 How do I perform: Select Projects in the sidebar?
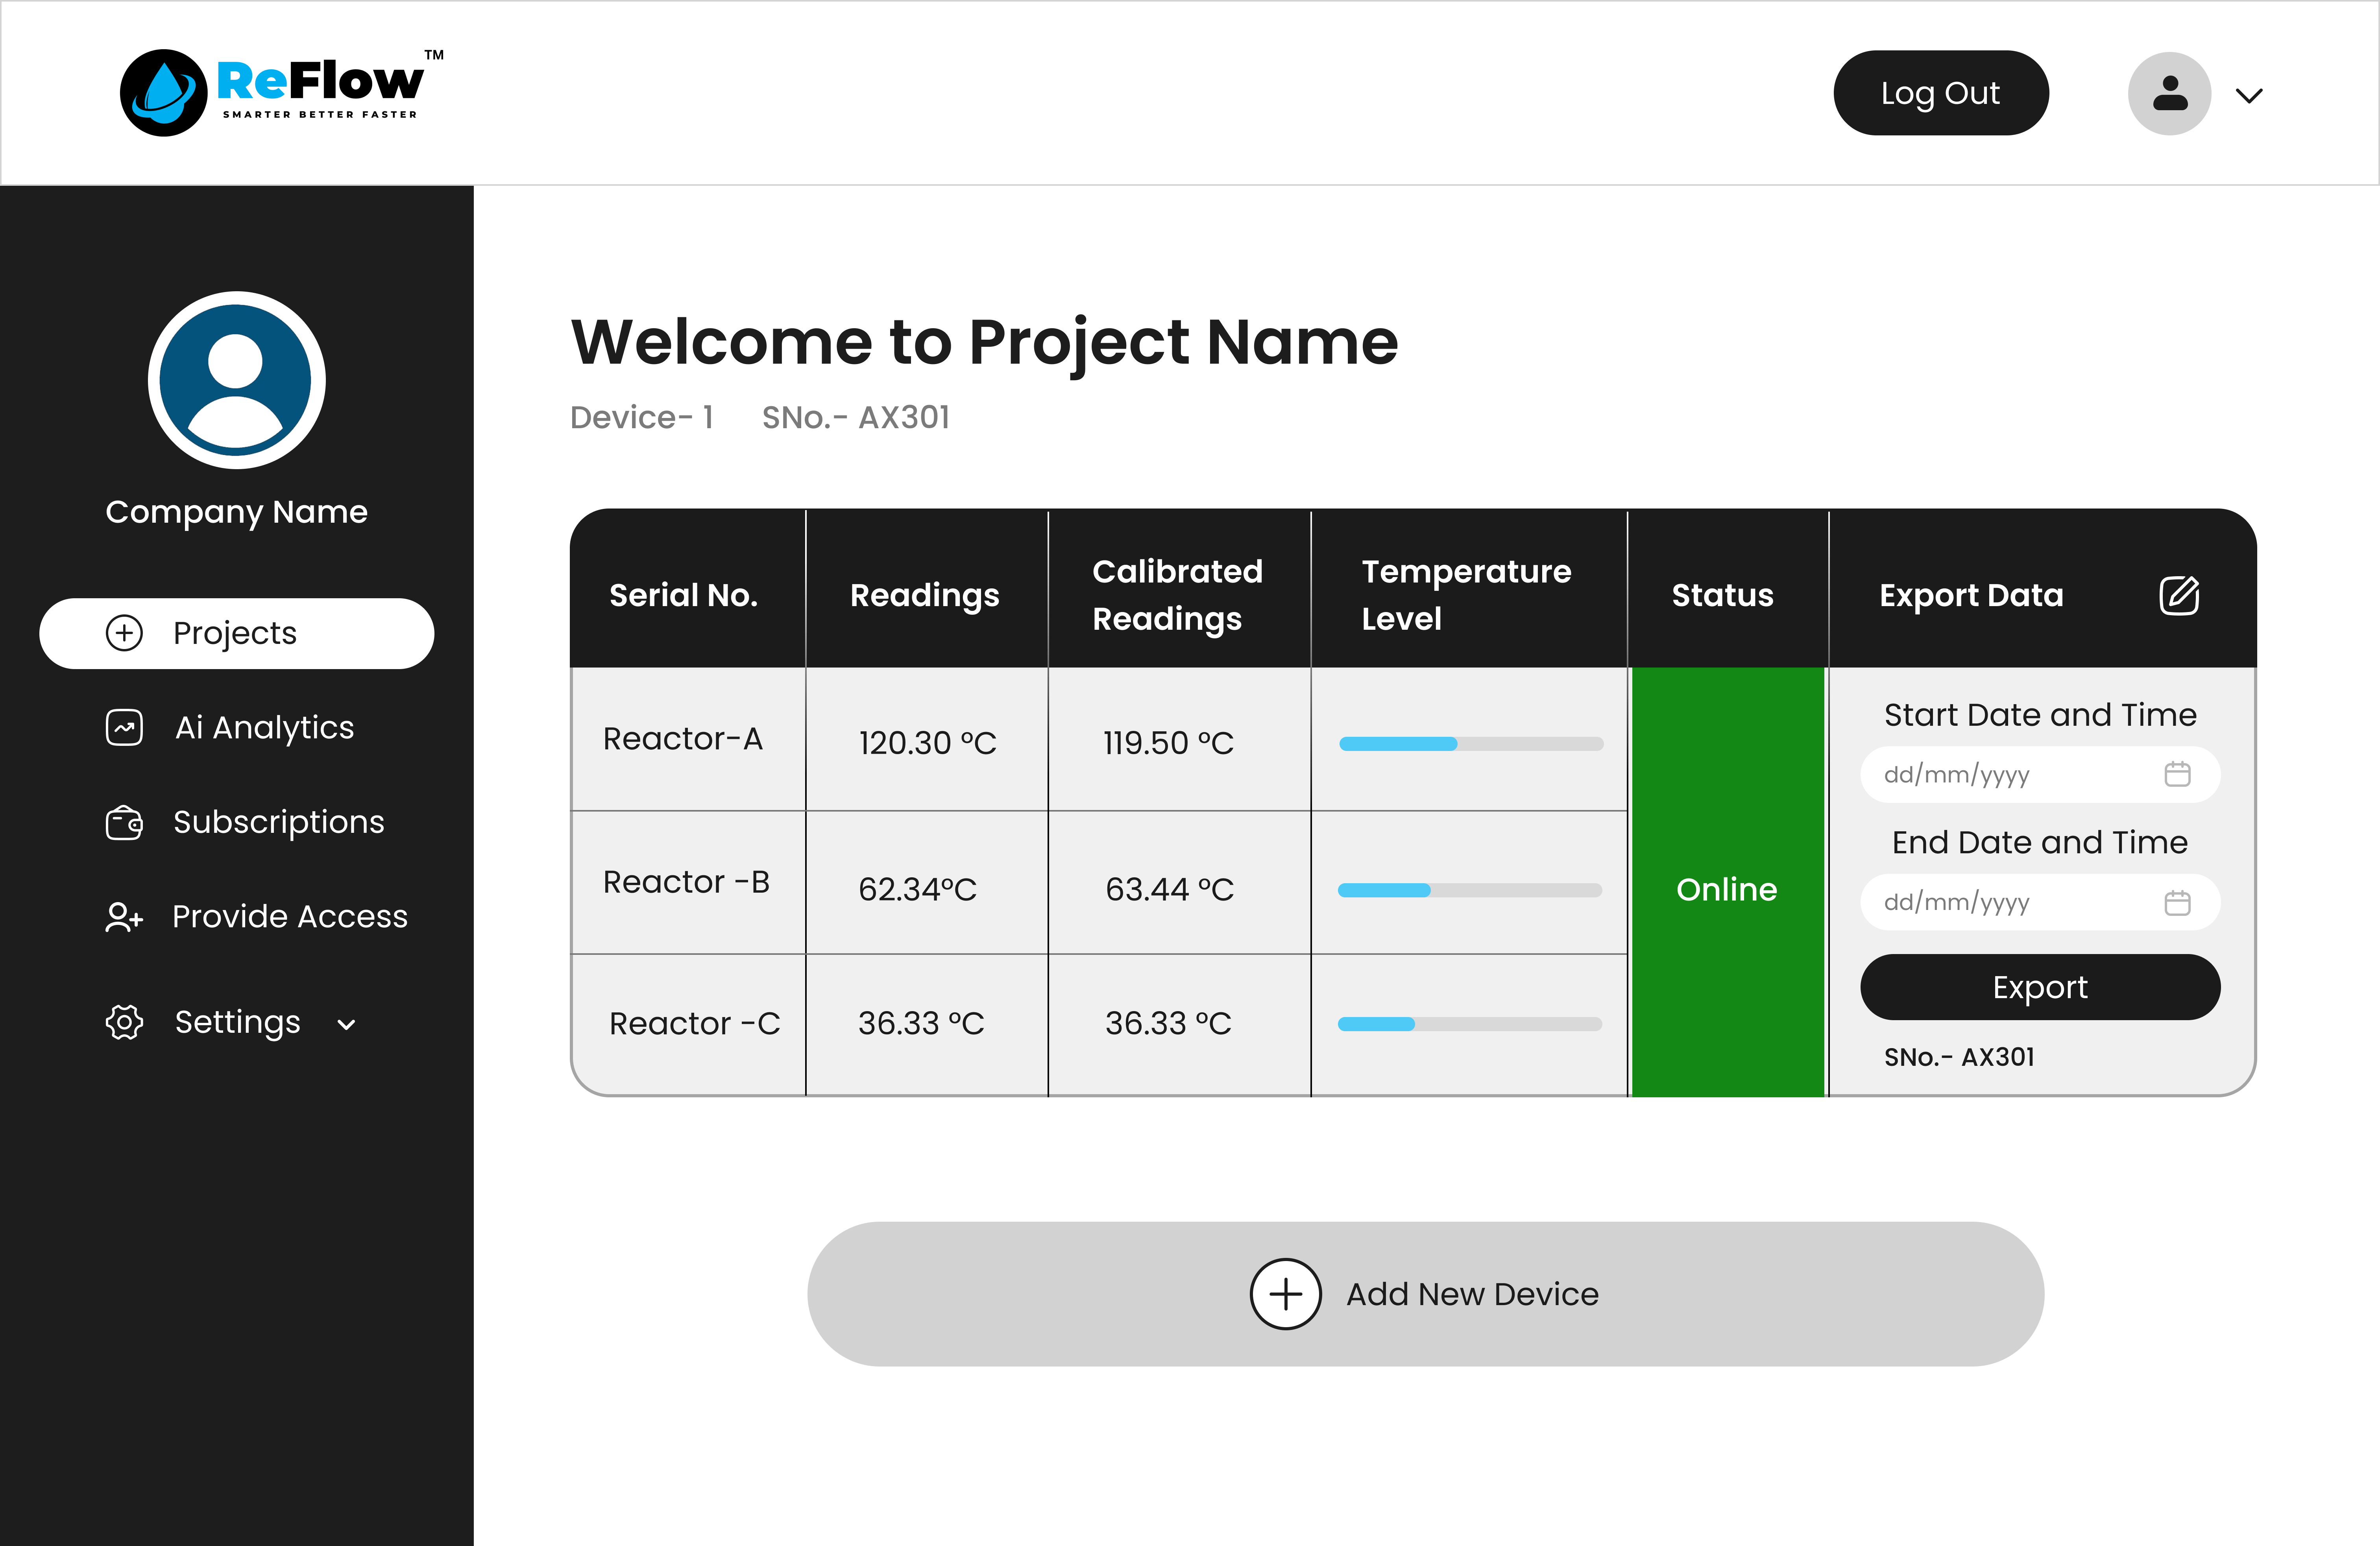(236, 633)
